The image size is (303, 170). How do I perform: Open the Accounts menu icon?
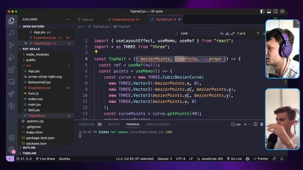coord(11,137)
